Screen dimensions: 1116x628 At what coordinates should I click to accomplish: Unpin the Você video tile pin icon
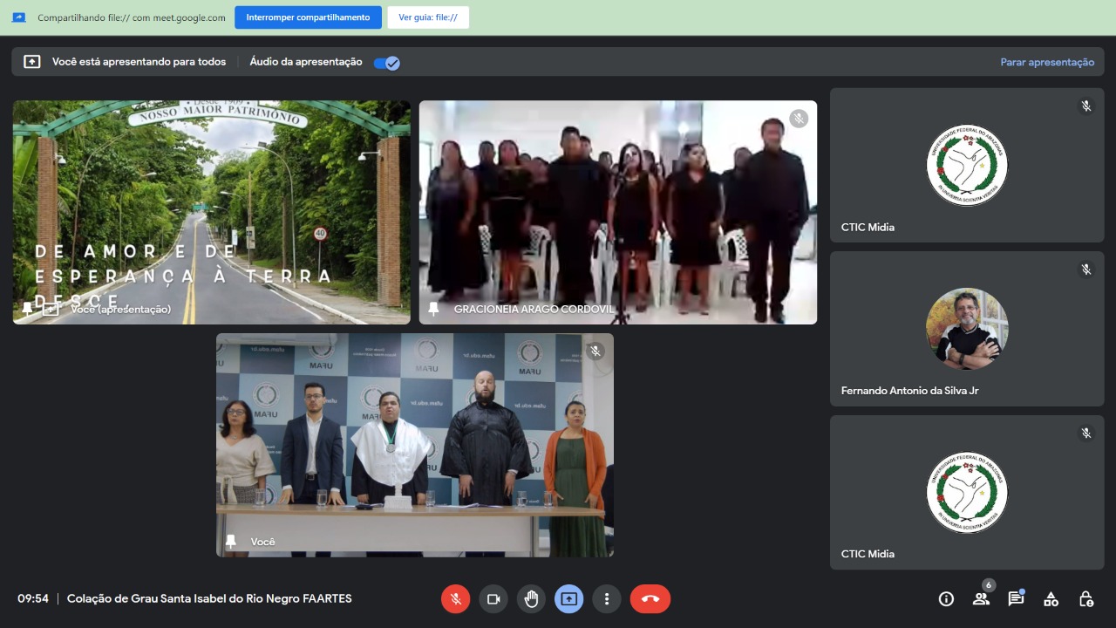(231, 542)
